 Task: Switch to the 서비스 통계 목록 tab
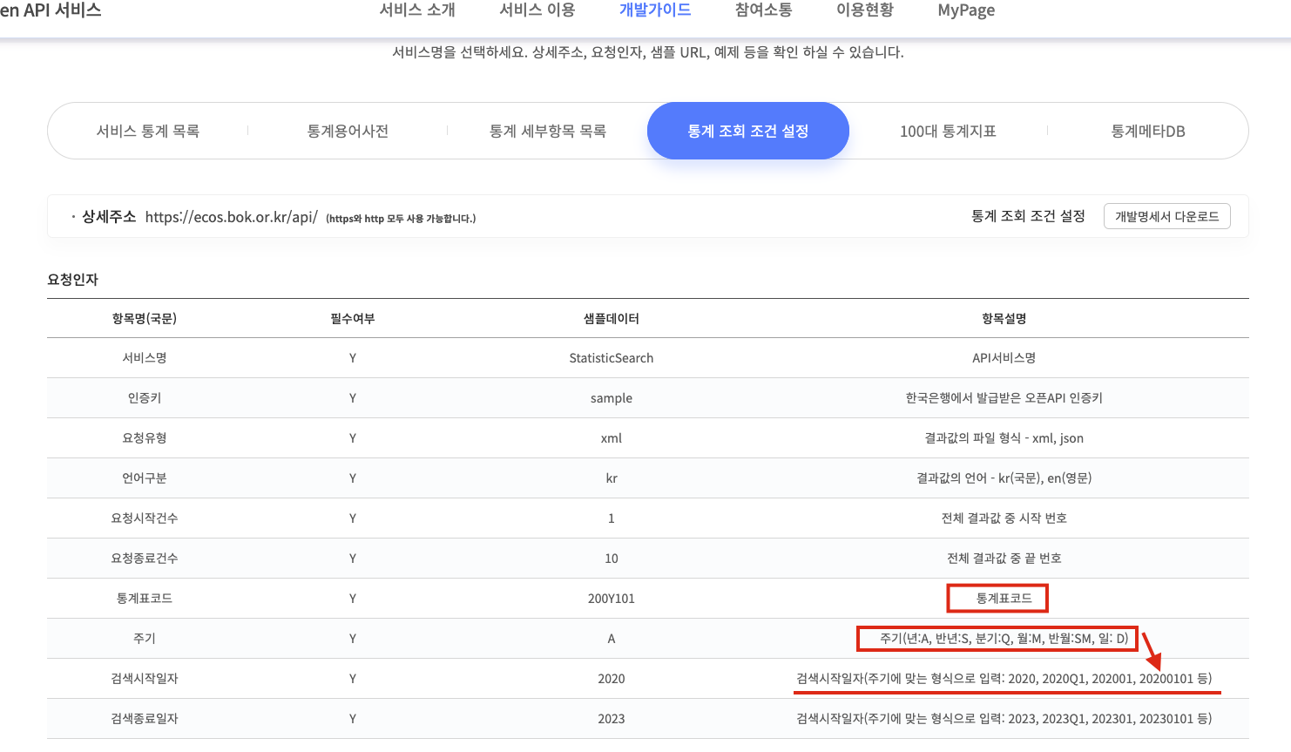[148, 131]
